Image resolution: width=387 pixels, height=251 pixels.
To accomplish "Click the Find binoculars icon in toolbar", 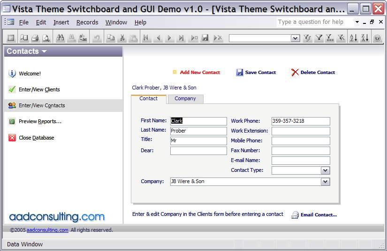I will tap(60, 38).
